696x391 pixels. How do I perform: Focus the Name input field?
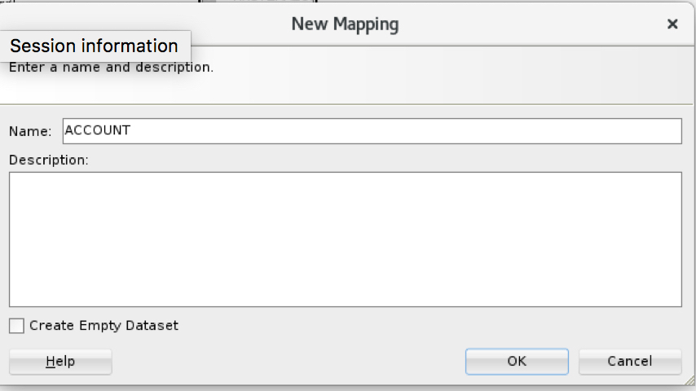pyautogui.click(x=372, y=131)
